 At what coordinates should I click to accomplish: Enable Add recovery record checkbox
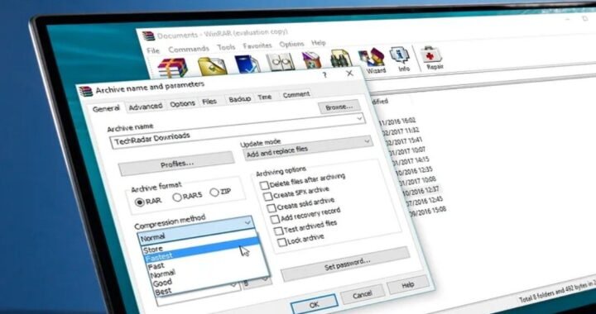click(275, 220)
